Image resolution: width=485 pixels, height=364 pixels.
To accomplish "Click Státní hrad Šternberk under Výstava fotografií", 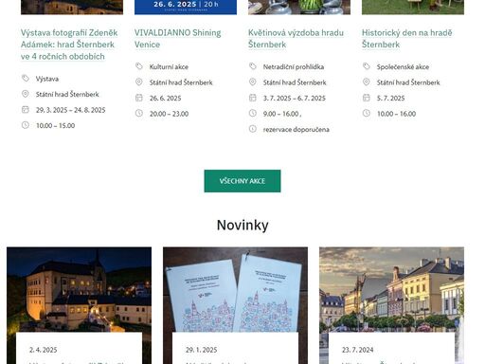I will tap(67, 94).
